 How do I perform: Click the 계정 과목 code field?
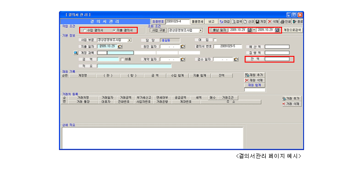pos(102,53)
